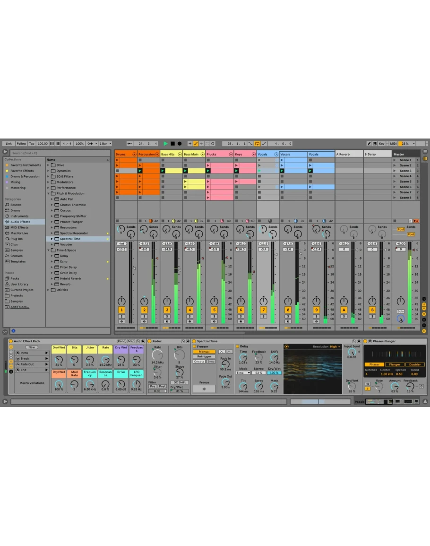
Task: Open the 1 Bar quantization dropdown
Action: 104,144
